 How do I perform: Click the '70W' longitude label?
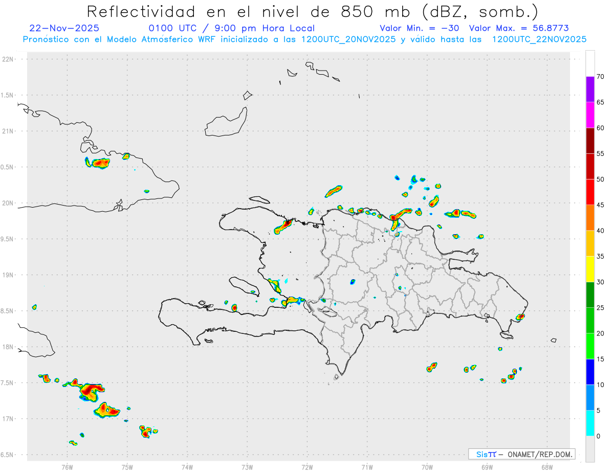coord(427,467)
